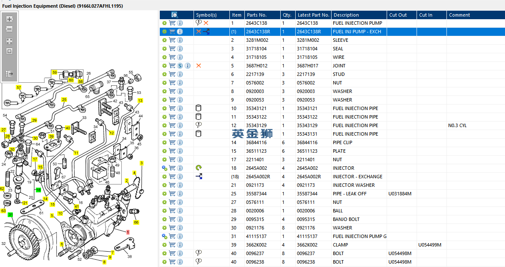Image resolution: width=505 pixels, height=267 pixels.
Task: Click the zoom out minus button
Action: (9, 29)
